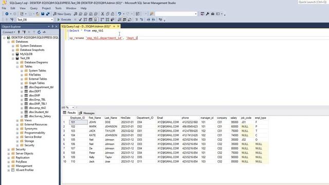This screenshot has width=329, height=185.
Task: Select the XEvent Profiler node
Action: click(x=25, y=170)
